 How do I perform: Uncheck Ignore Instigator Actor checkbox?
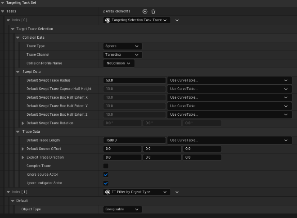pyautogui.click(x=106, y=183)
